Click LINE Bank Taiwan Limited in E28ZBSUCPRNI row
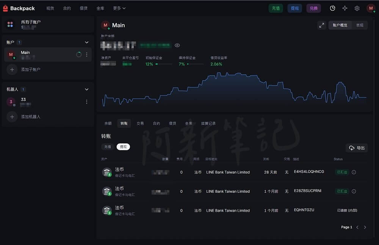 coord(228,191)
